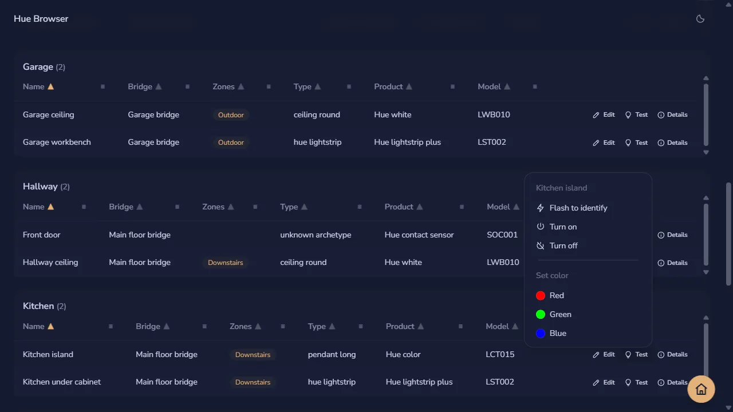Click Garage table scrollbar down arrow
Image resolution: width=733 pixels, height=412 pixels.
tap(706, 153)
